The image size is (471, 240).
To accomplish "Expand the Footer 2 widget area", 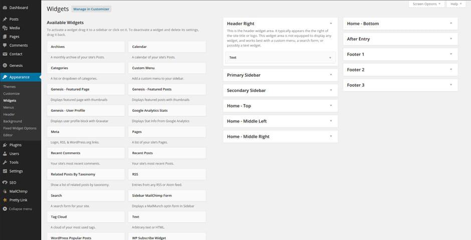I will tap(451, 69).
